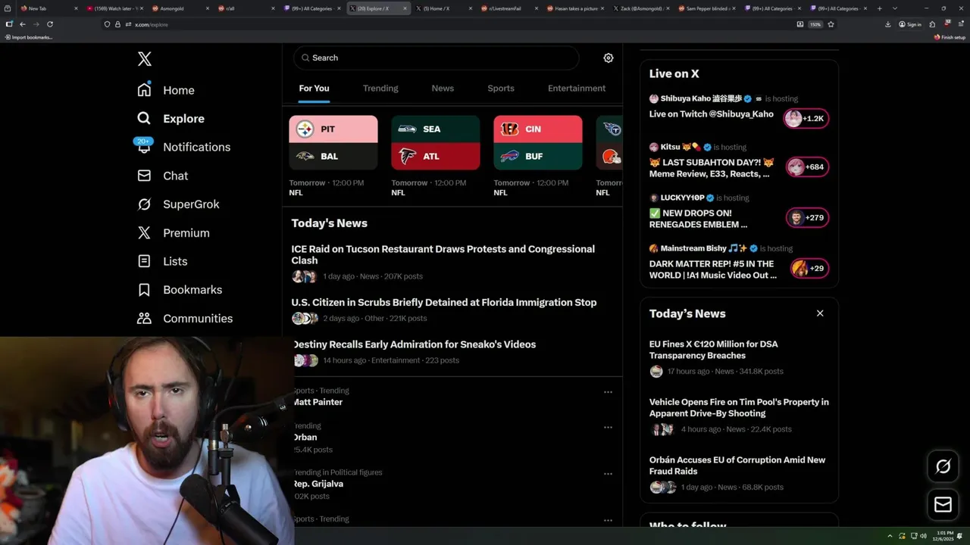Viewport: 970px width, 545px height.
Task: Open Communities from the sidebar
Action: [185, 319]
